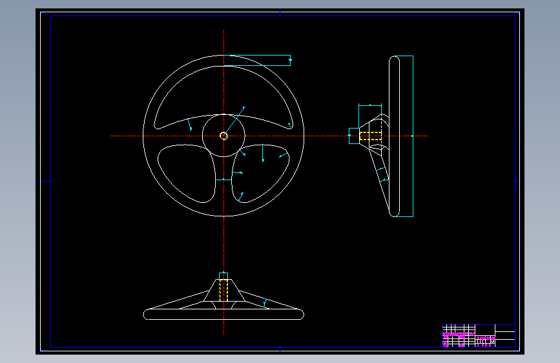
Task: Pick the cyan diameter dimension line beside the side view
Action: 413,136
